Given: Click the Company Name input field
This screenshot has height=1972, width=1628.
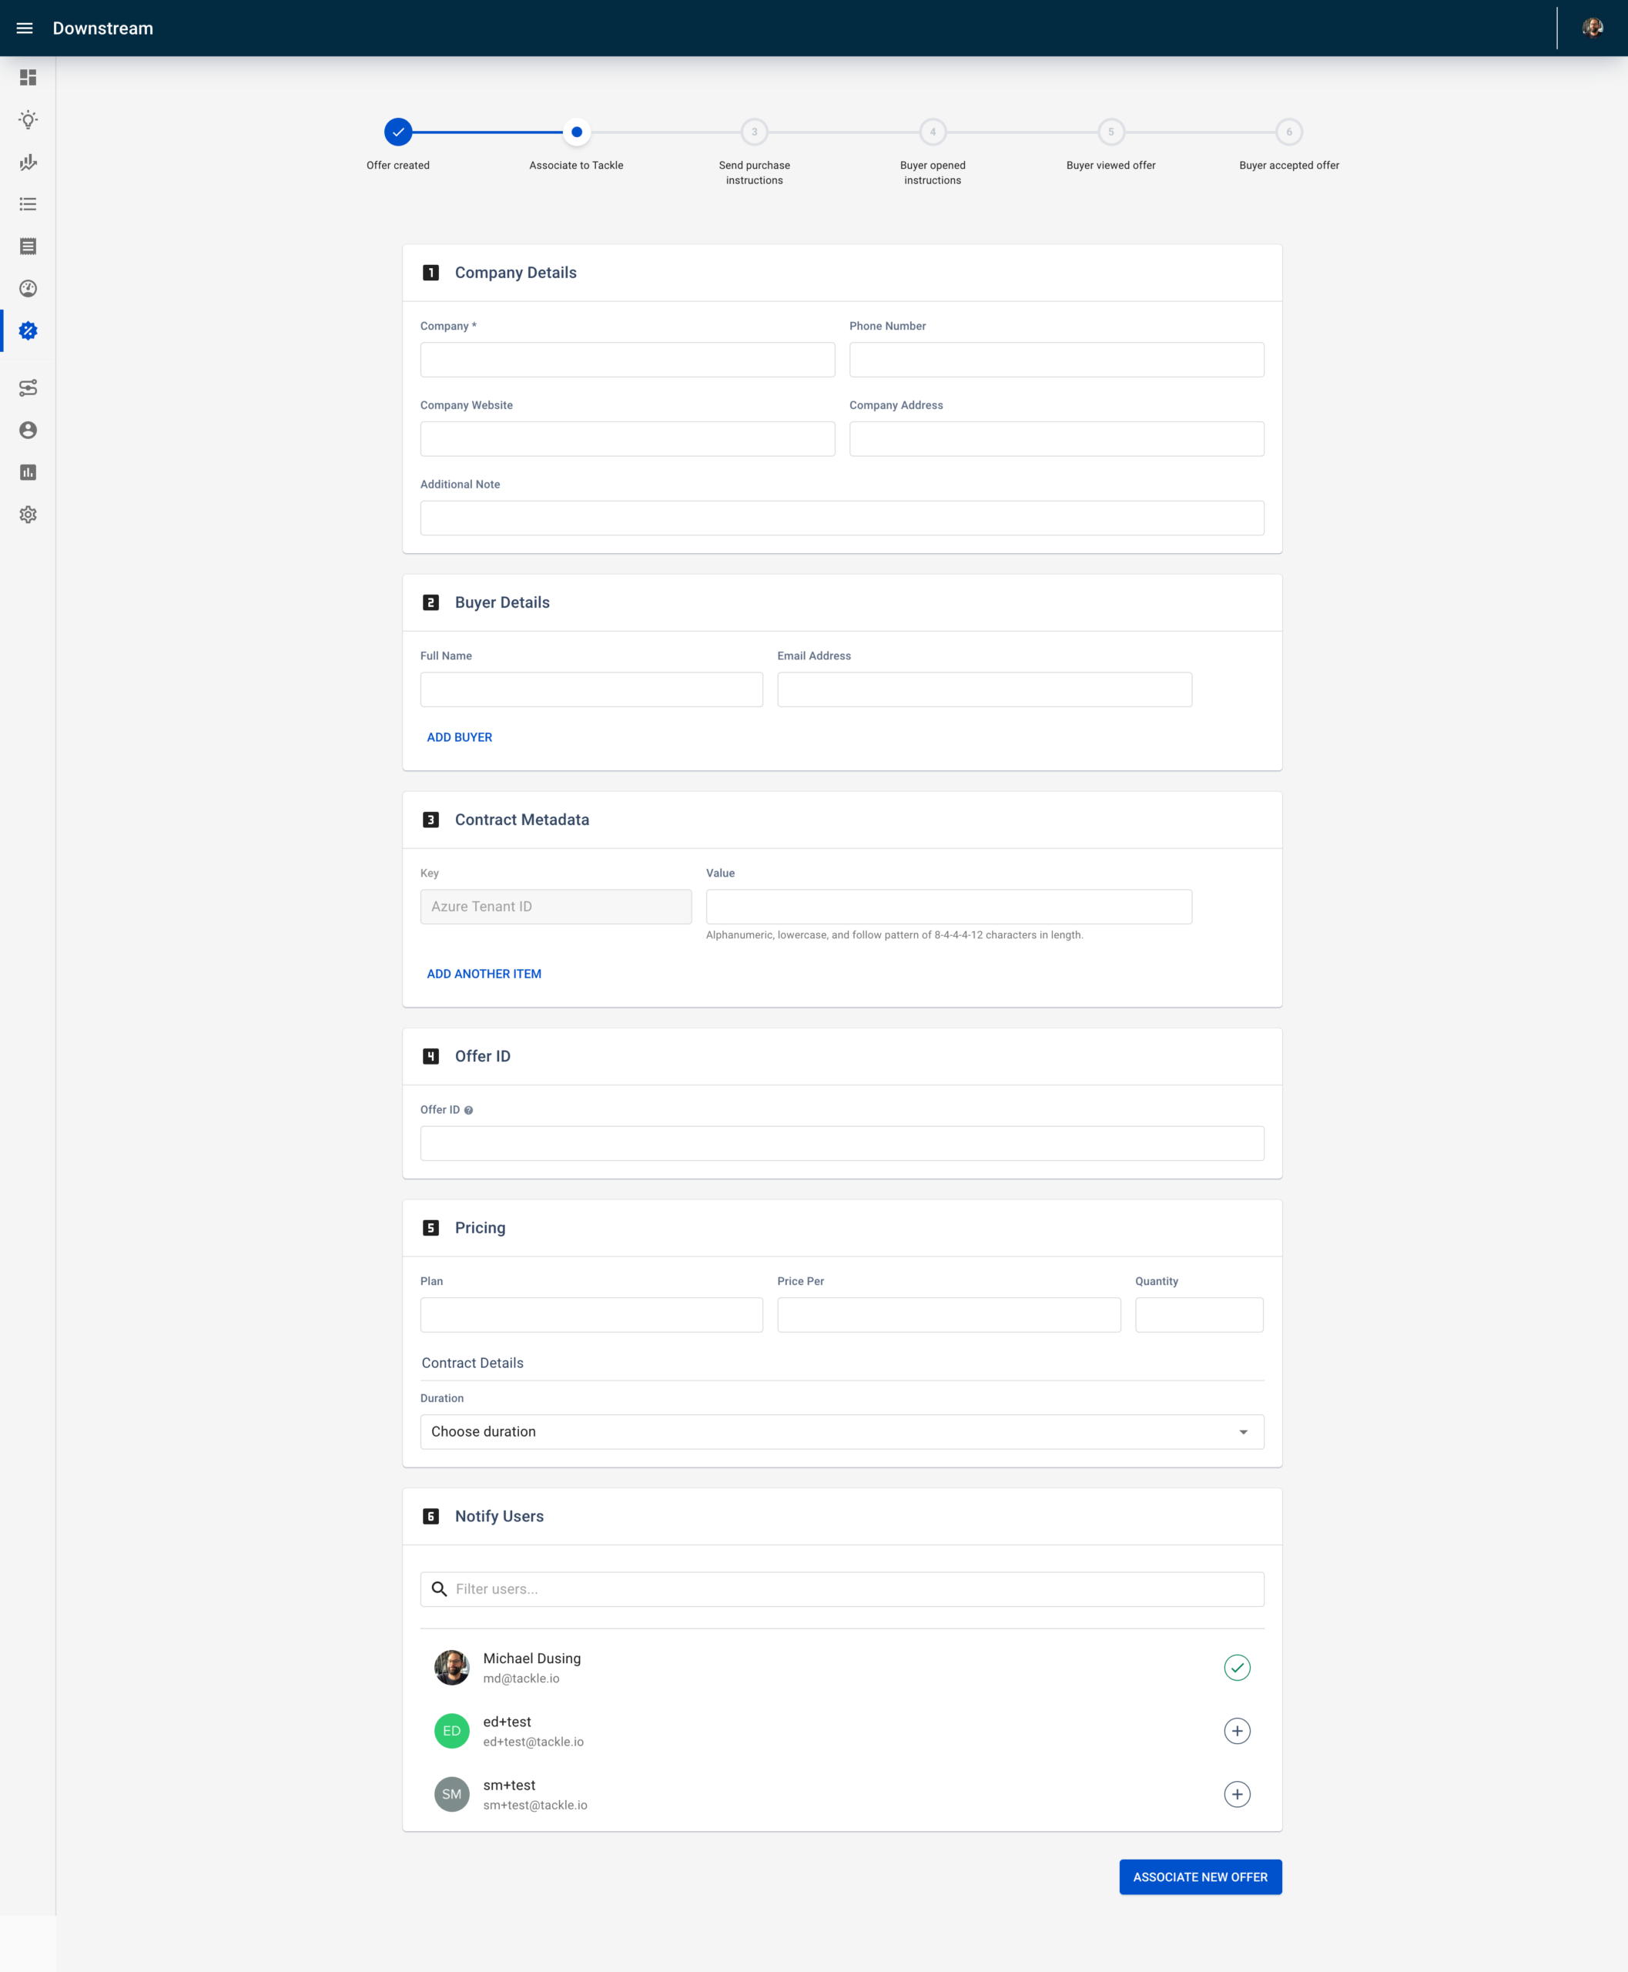Looking at the screenshot, I should click(628, 359).
